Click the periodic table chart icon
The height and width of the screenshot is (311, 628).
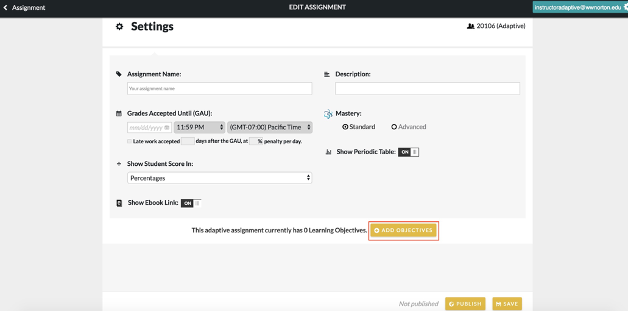point(328,152)
